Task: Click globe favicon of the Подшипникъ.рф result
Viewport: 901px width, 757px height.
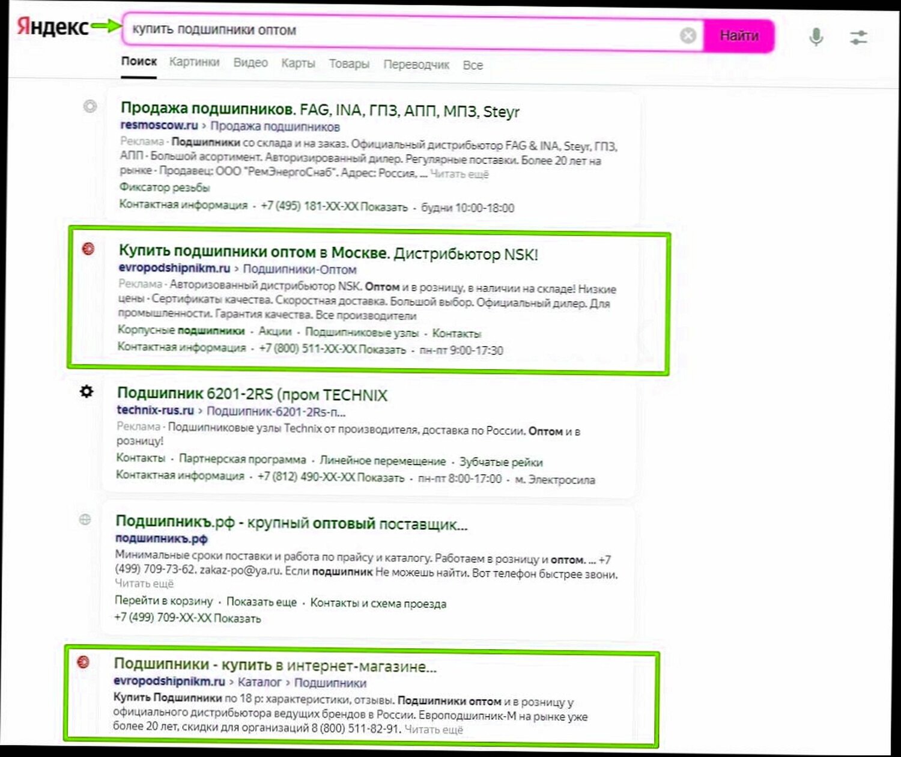Action: pos(85,519)
